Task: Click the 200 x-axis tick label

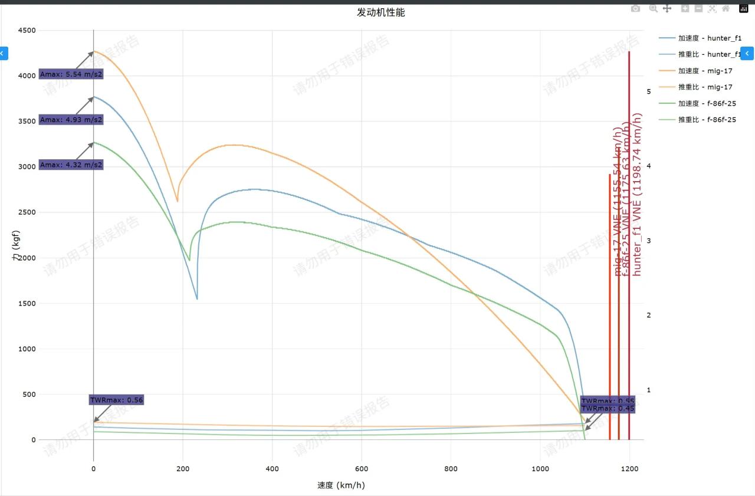Action: pyautogui.click(x=182, y=469)
